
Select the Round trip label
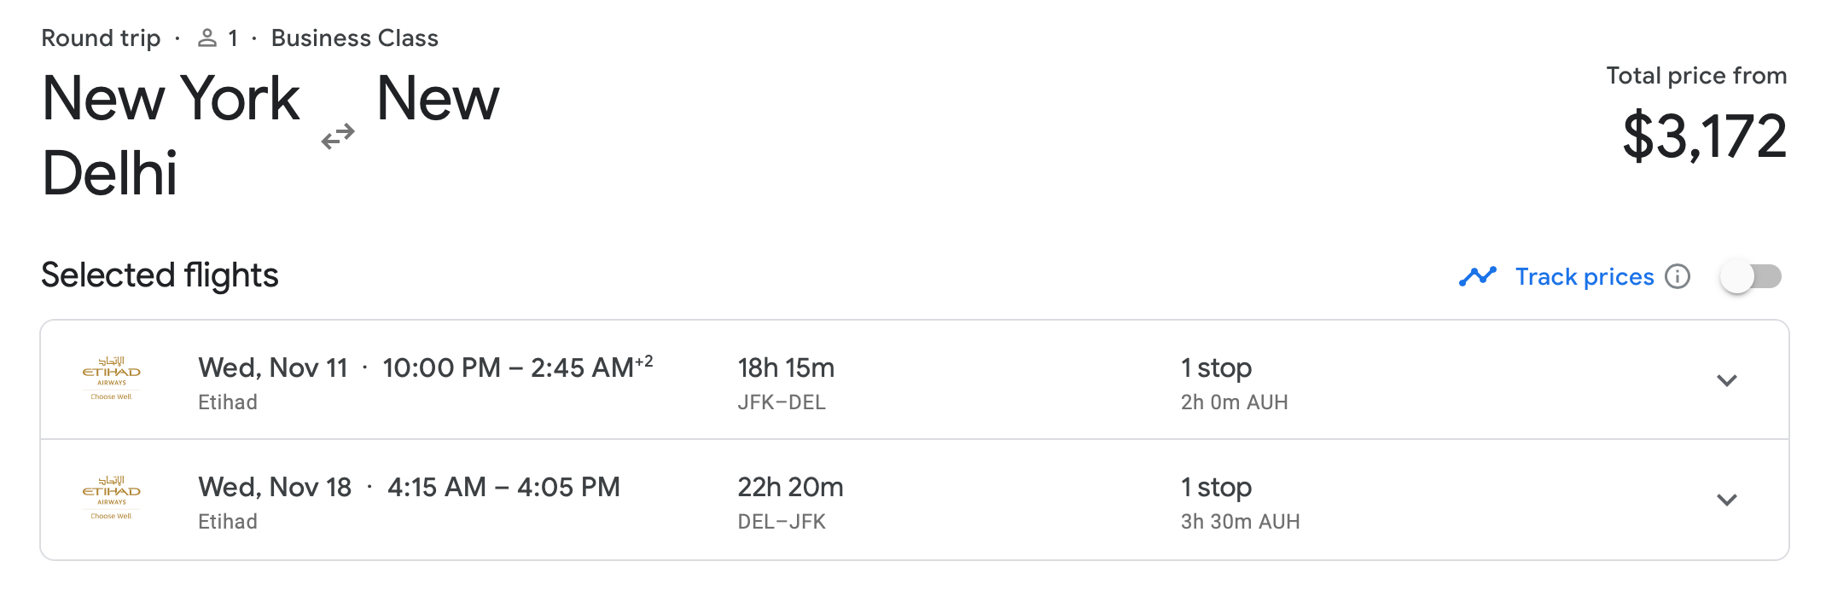[x=101, y=38]
